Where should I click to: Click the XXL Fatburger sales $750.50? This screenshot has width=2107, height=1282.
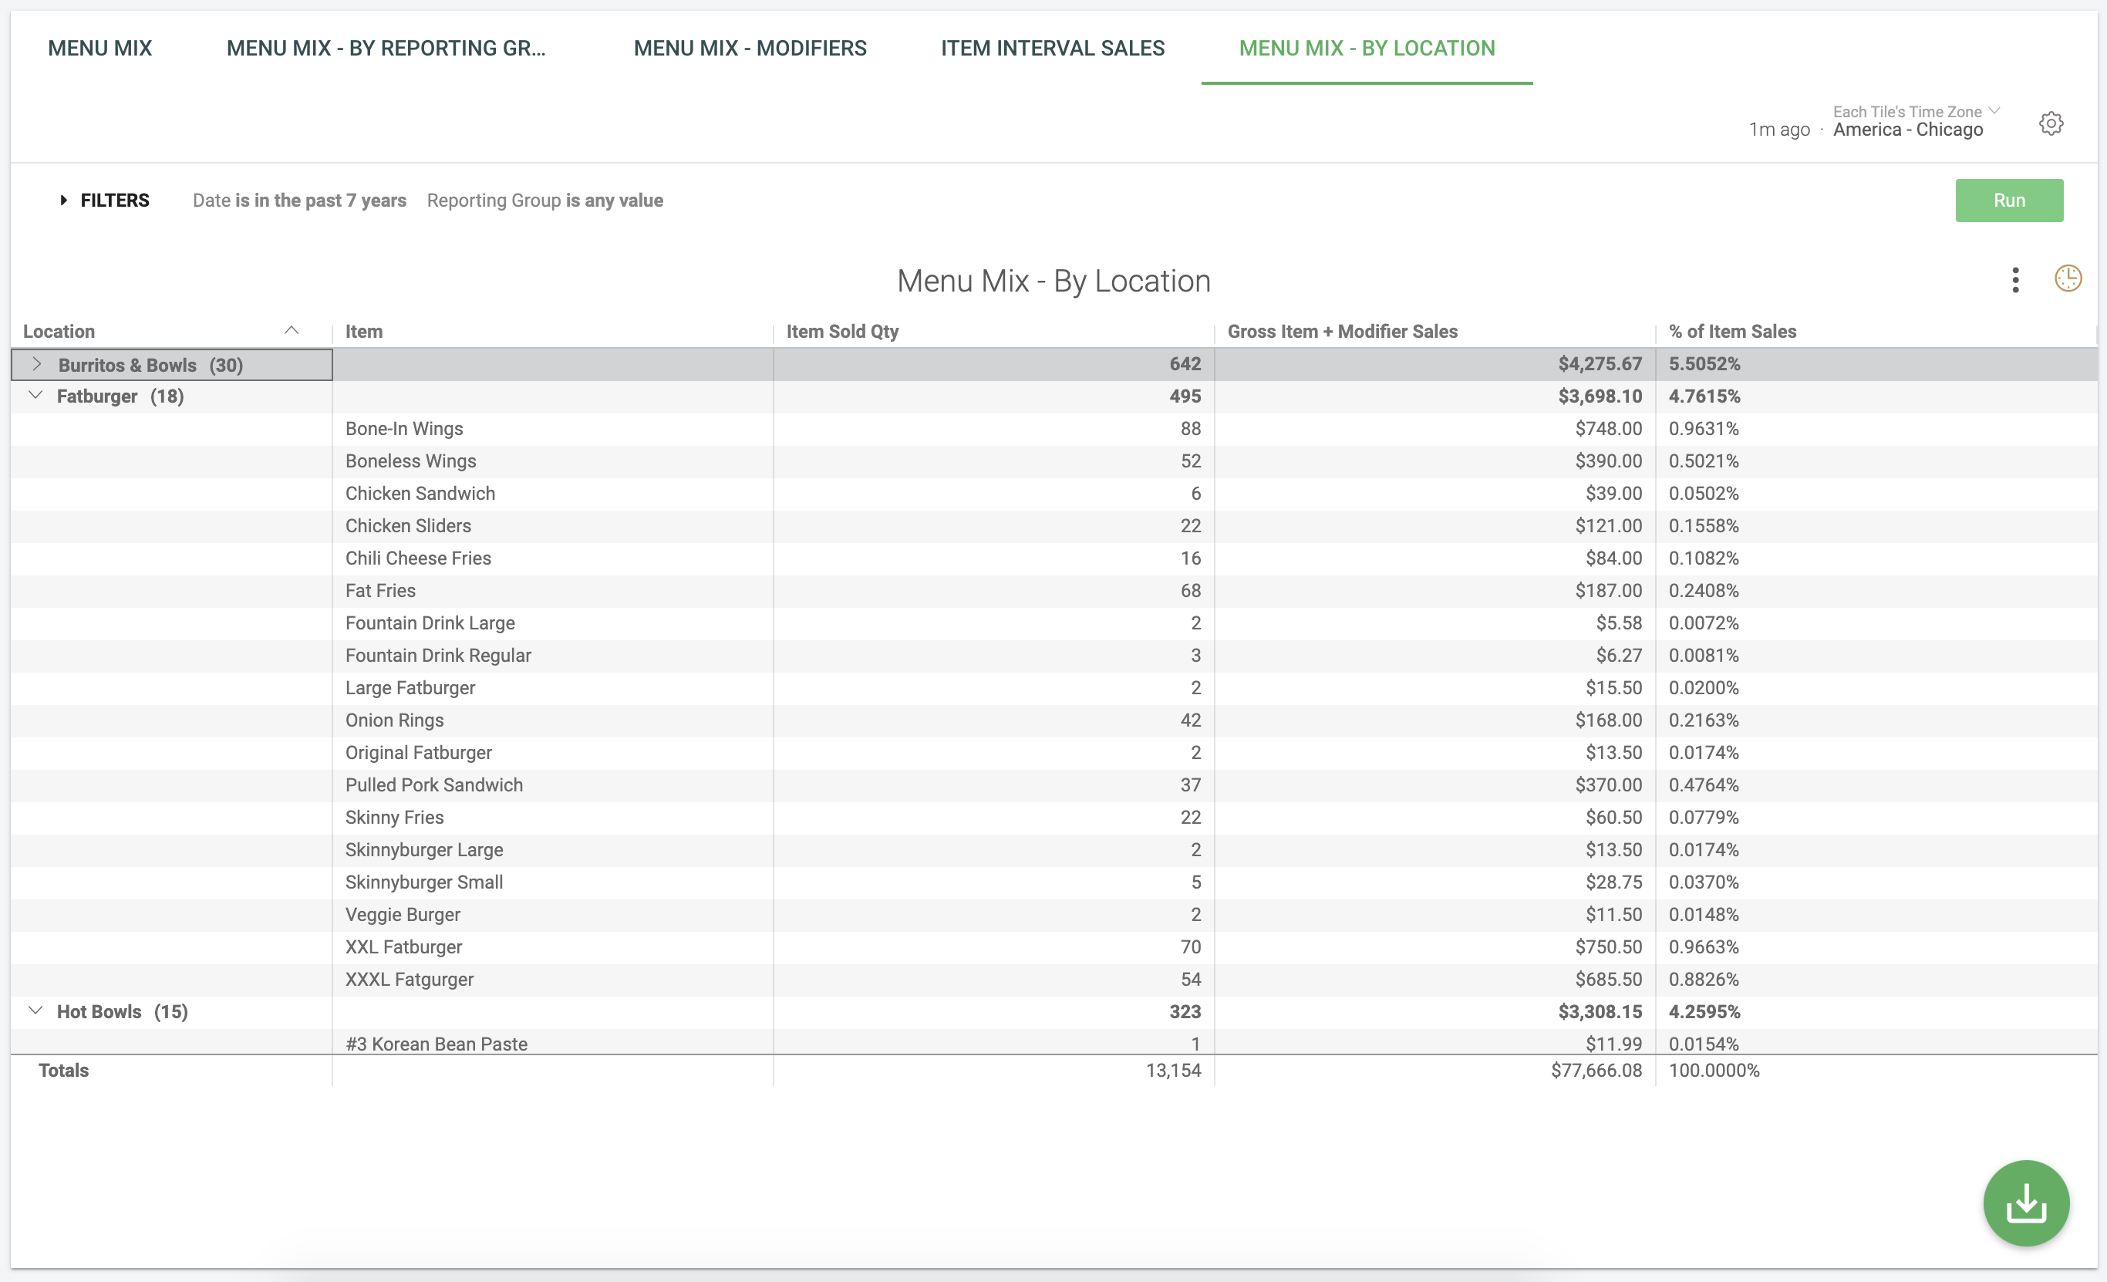pyautogui.click(x=1609, y=946)
